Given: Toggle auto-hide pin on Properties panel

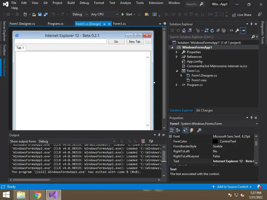Looking at the screenshot, I should coord(252,118).
